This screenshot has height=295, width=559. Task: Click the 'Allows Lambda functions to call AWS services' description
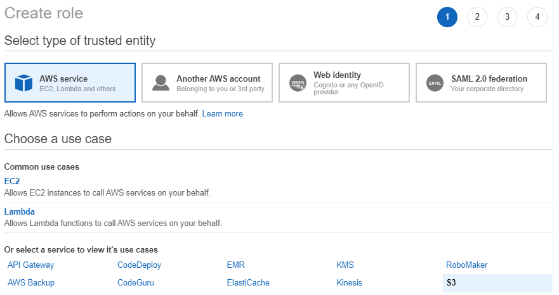point(113,223)
